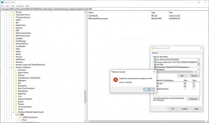The image size is (209, 123).
Task: Open the Help menu
Action: [27, 6]
